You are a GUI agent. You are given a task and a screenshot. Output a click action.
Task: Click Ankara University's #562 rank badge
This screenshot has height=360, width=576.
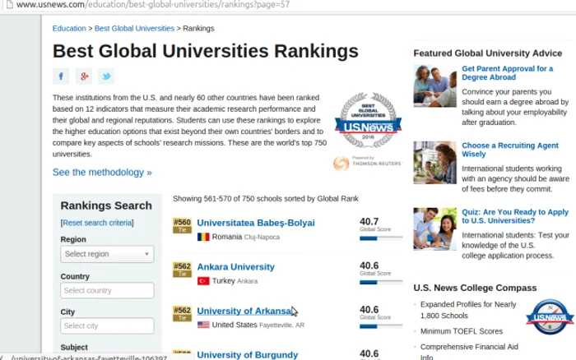182,270
